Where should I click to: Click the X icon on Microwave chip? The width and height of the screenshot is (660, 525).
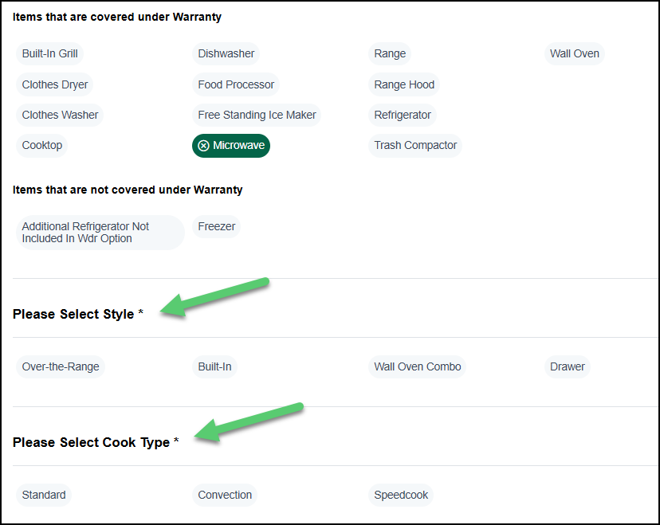[203, 146]
